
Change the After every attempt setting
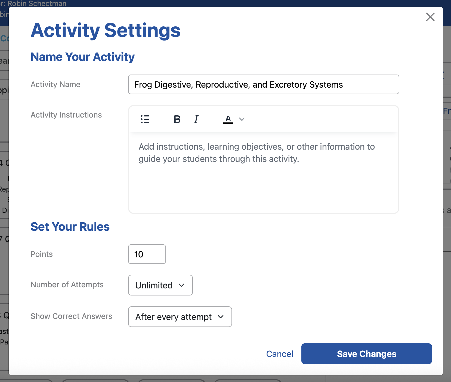tap(180, 317)
